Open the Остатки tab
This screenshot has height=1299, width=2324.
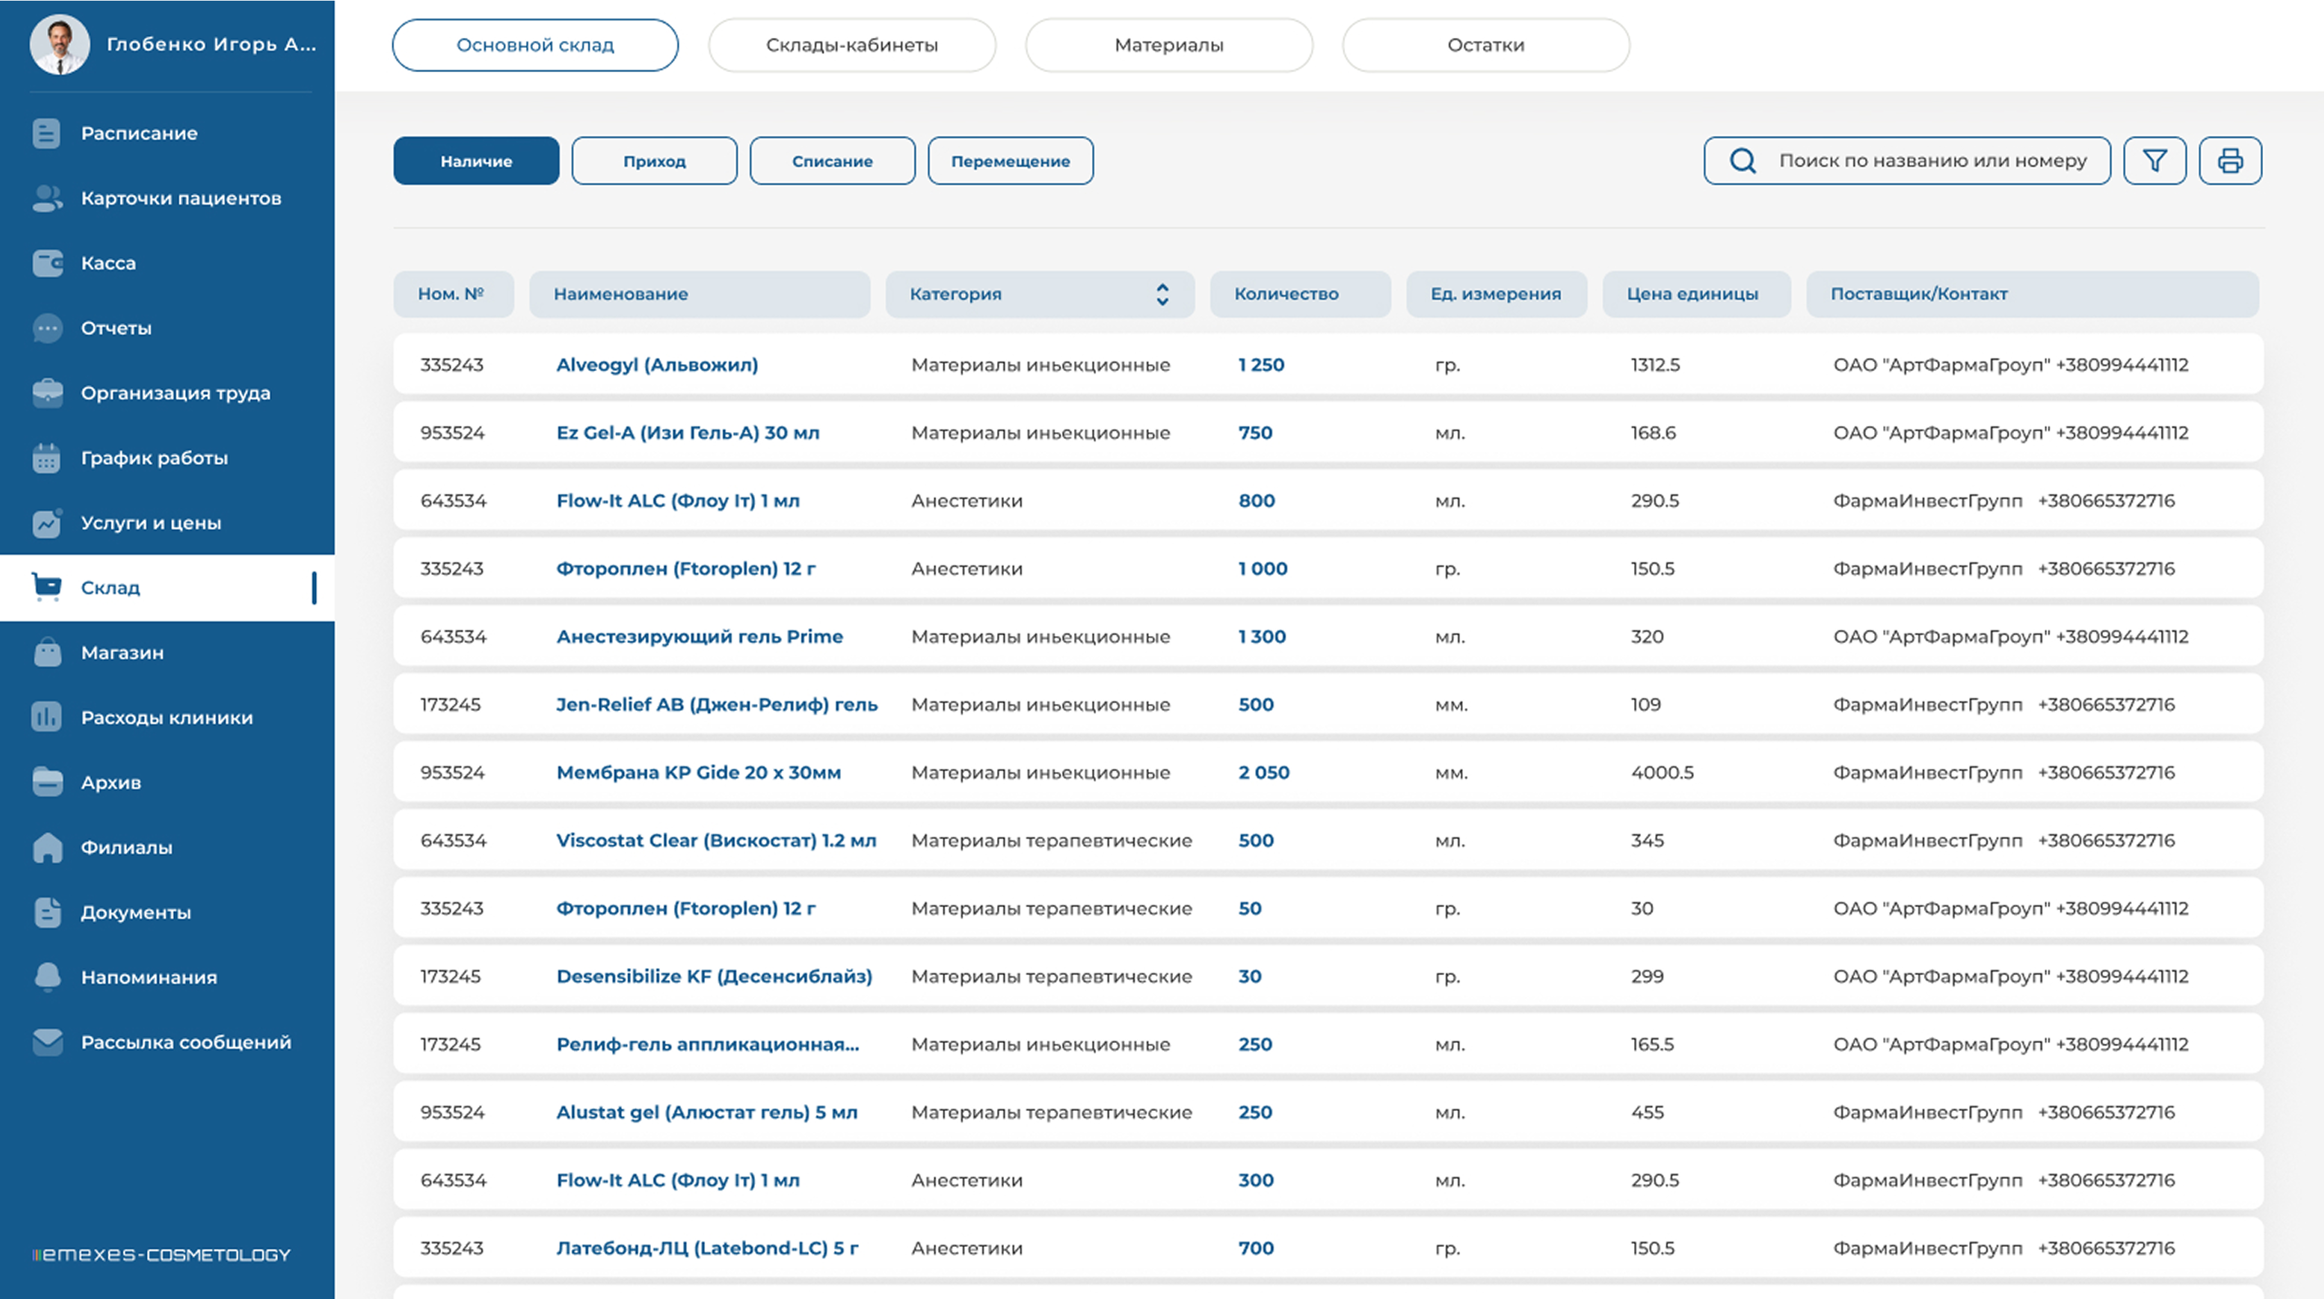pos(1485,45)
